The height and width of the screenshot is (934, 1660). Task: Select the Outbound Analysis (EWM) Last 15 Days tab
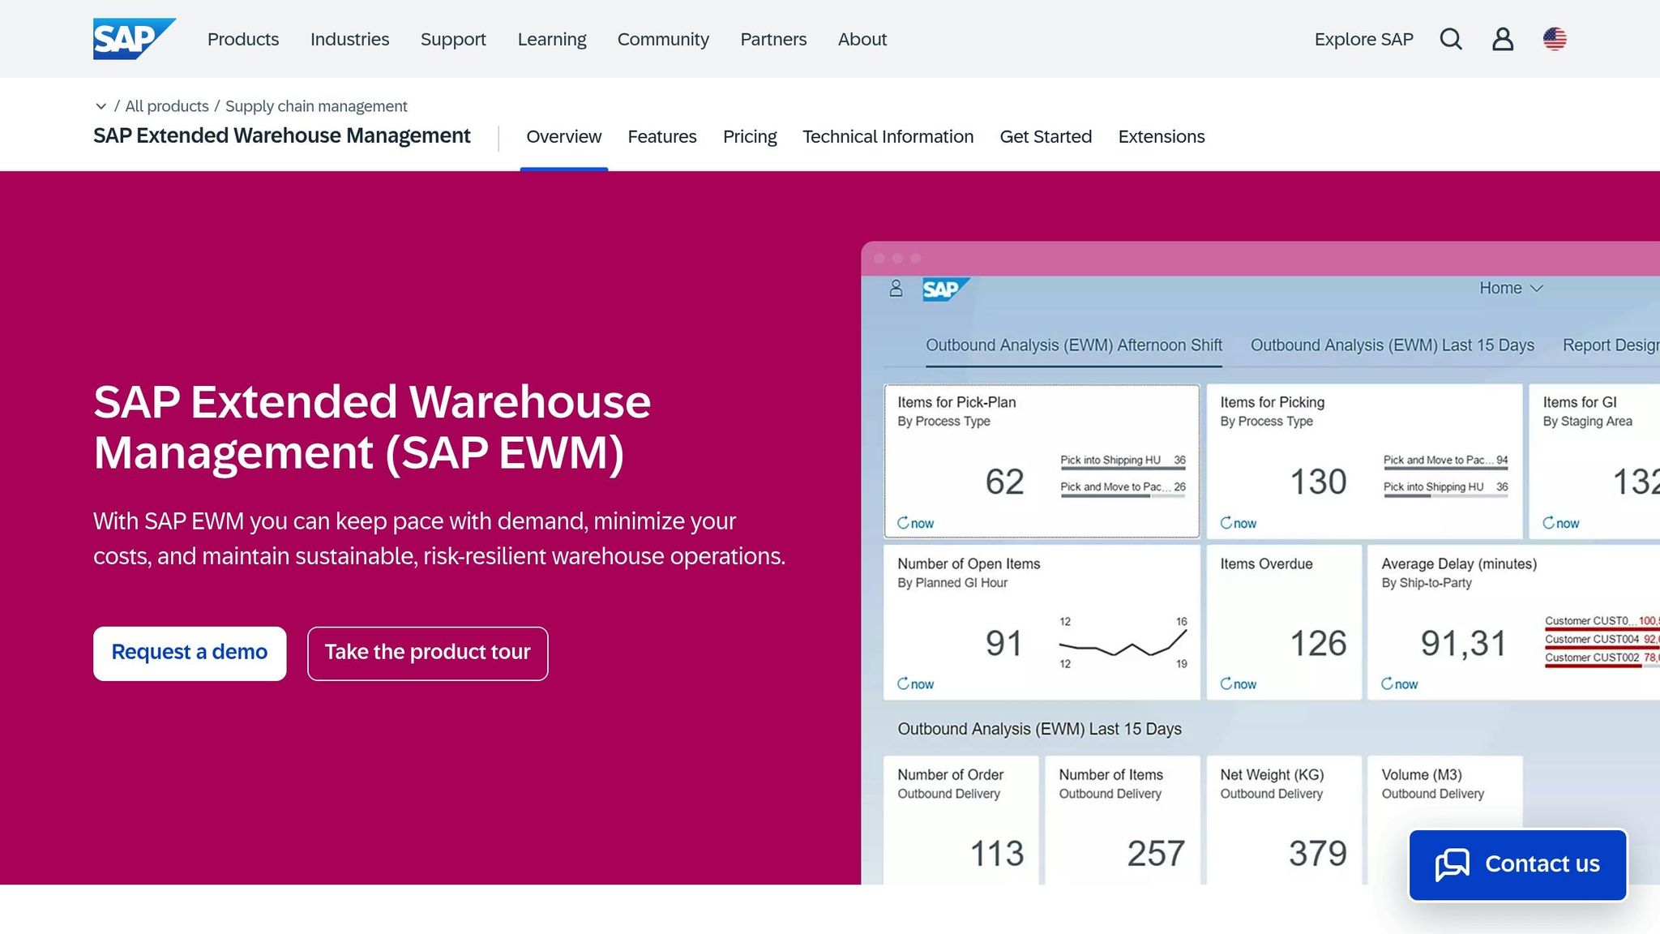point(1392,345)
